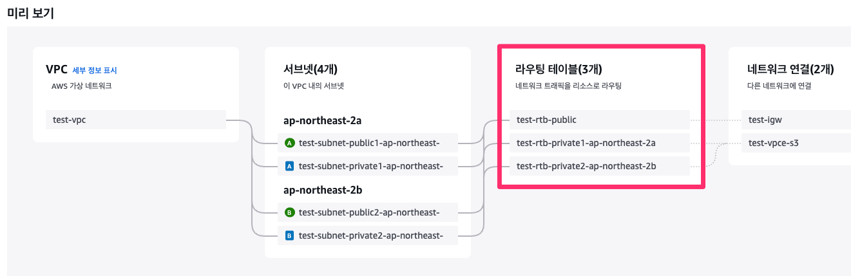Open the 세부 정보 표시 link
The height and width of the screenshot is (276, 851).
point(95,70)
